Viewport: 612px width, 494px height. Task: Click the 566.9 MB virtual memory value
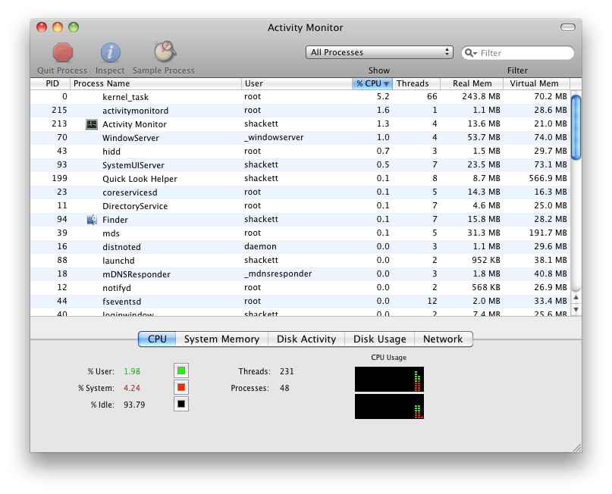548,178
